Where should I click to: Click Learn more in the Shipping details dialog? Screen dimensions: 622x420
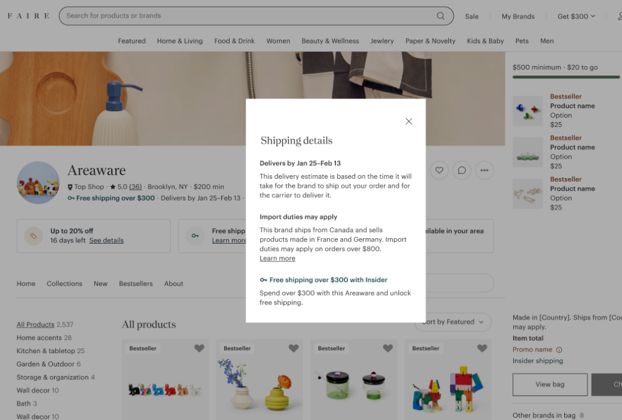click(277, 258)
